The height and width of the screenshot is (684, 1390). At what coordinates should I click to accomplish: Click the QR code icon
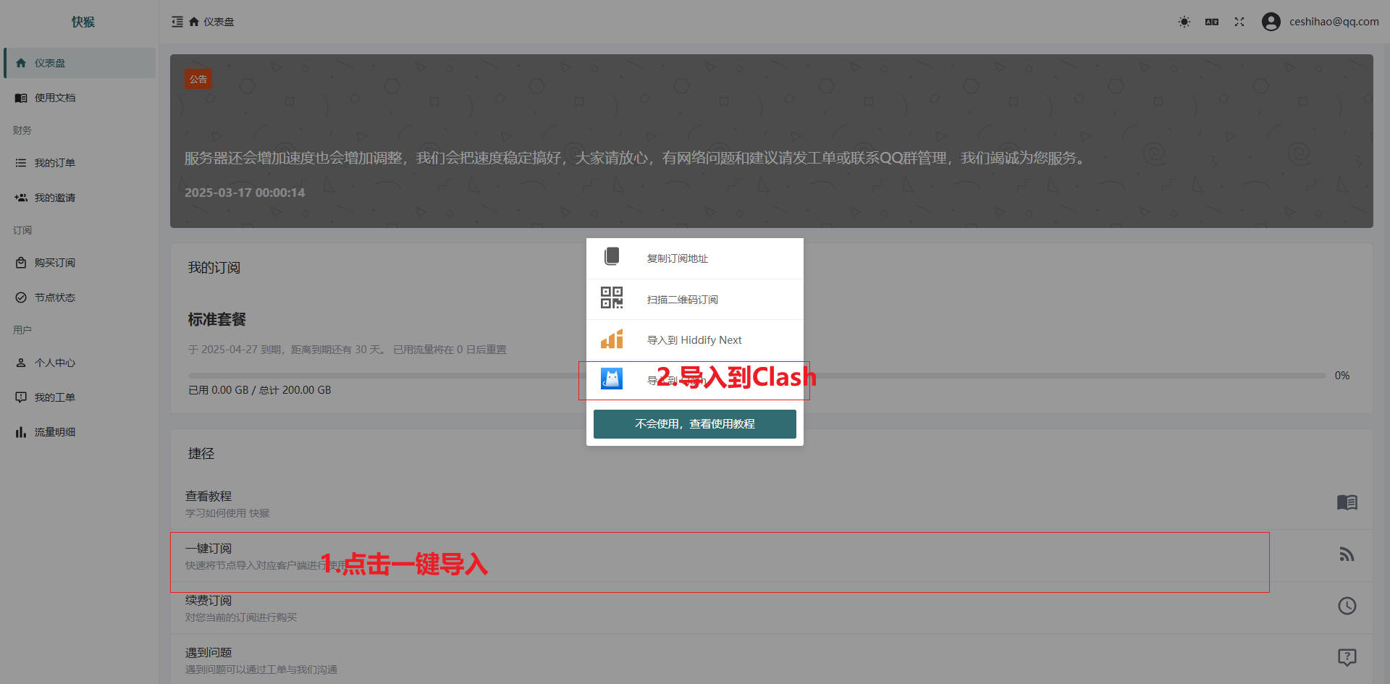tap(612, 297)
